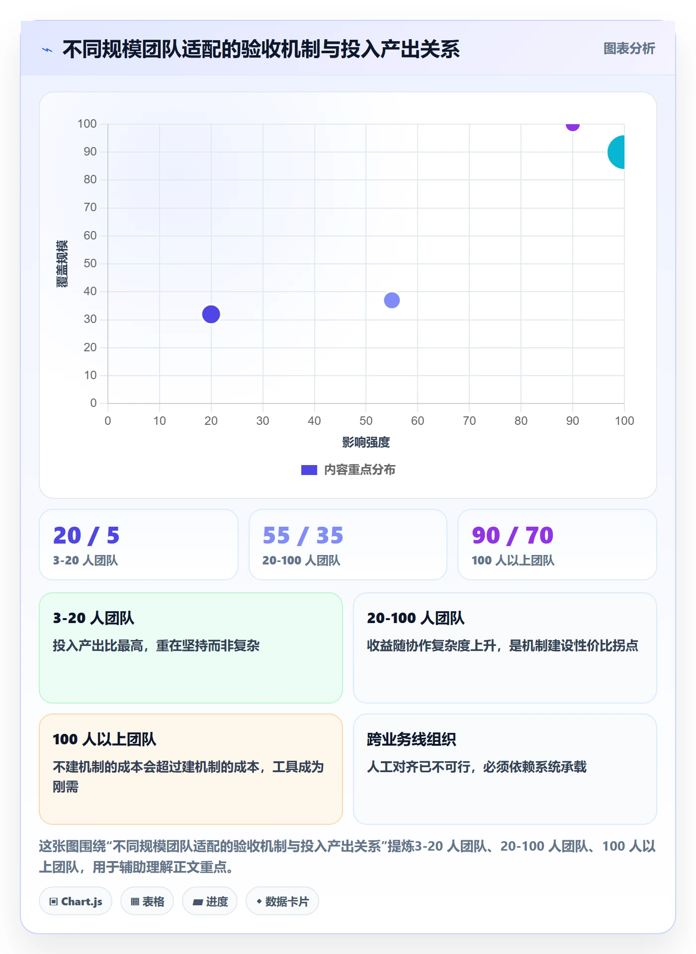Click the Chart.js tag

tap(76, 901)
